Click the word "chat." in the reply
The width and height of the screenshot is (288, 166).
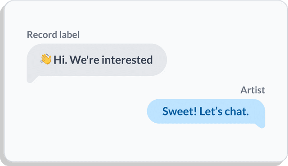(237, 111)
